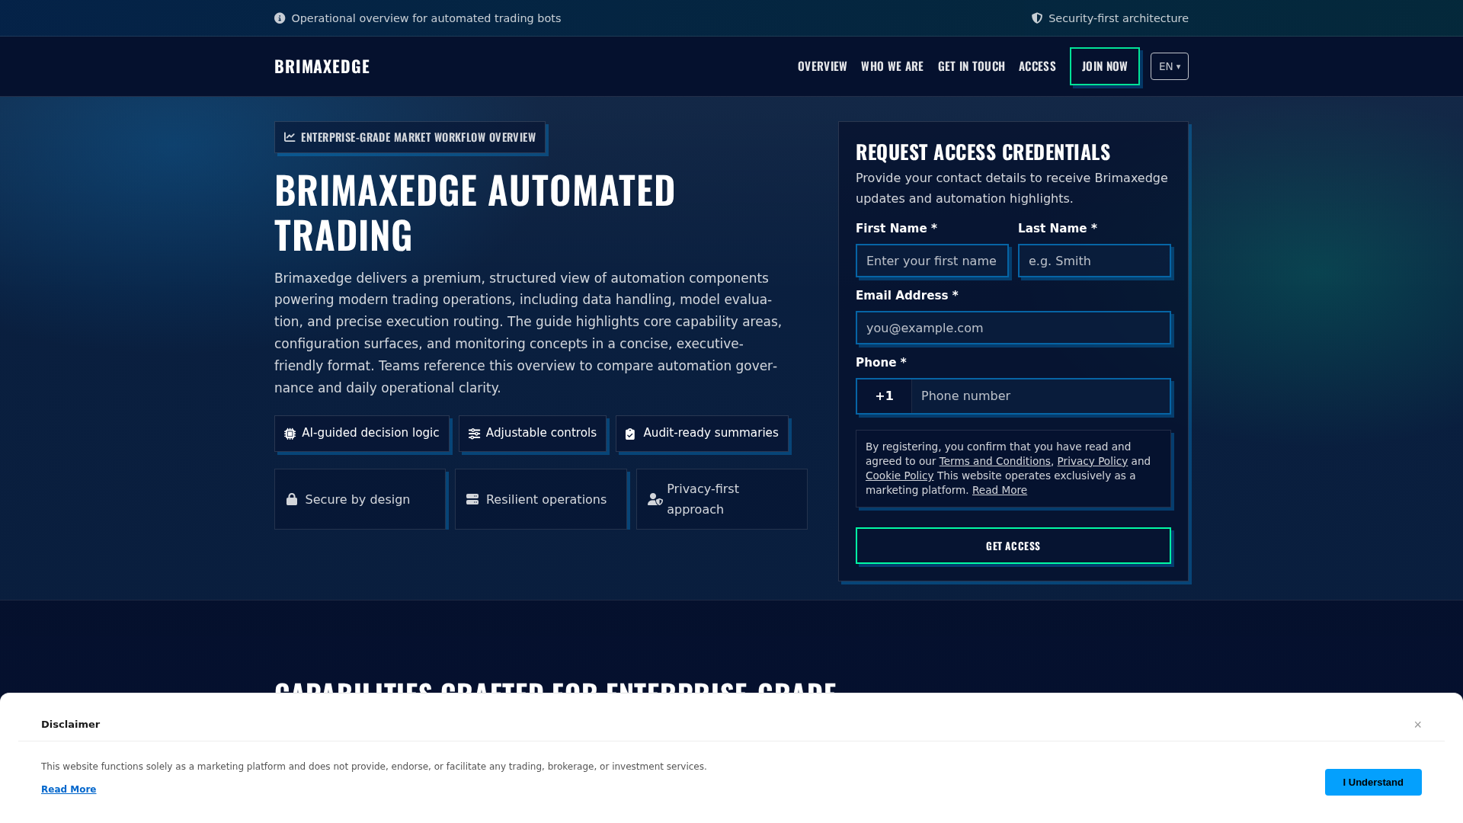Click Read More in registration notice
This screenshot has height=823, width=1463.
(1000, 490)
